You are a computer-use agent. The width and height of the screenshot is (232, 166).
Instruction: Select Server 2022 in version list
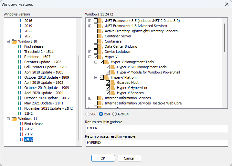tap(28, 31)
